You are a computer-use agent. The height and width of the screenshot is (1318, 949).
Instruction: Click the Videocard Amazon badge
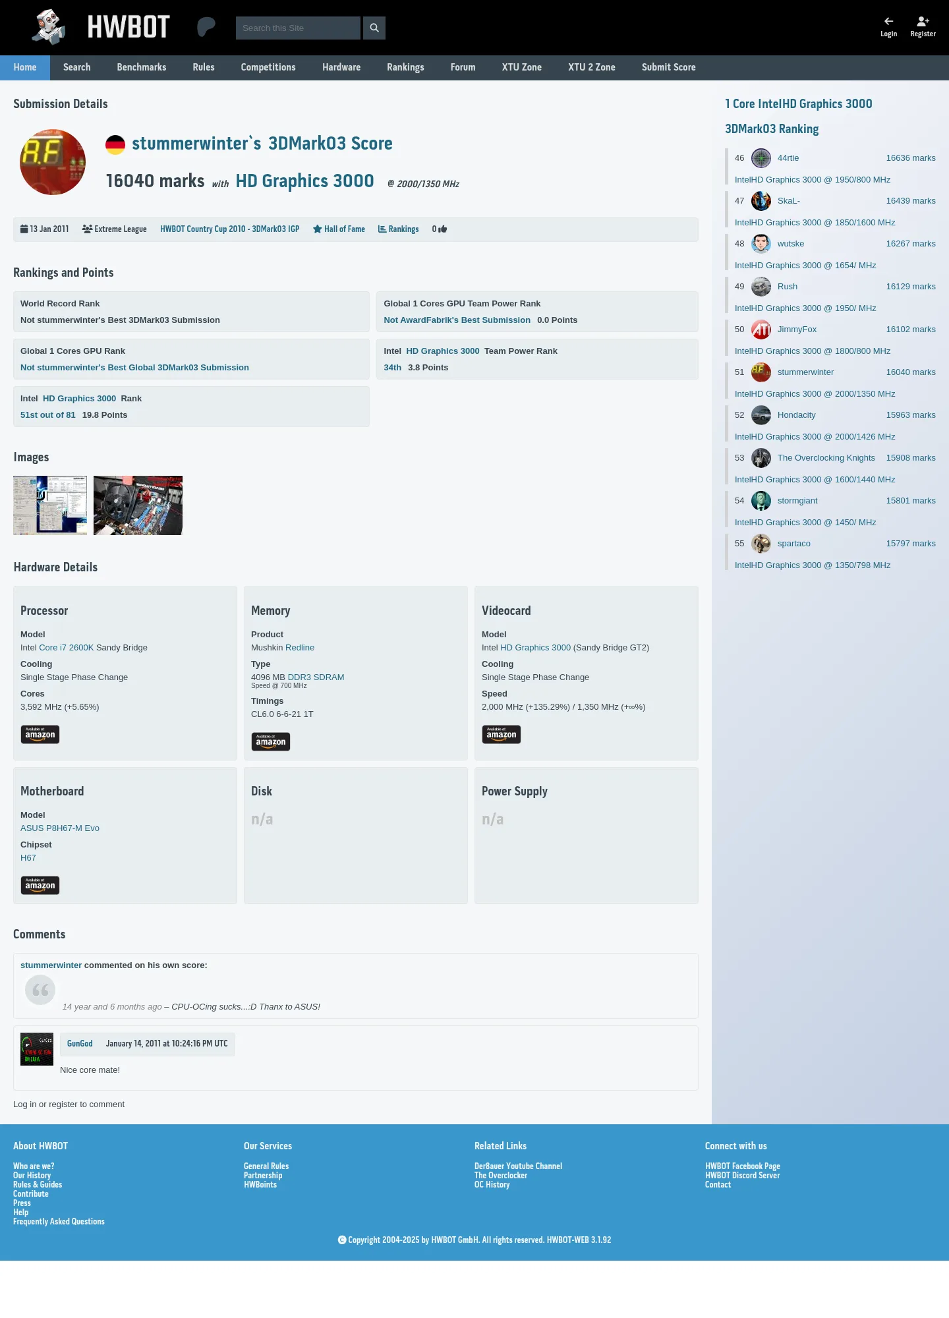(502, 734)
